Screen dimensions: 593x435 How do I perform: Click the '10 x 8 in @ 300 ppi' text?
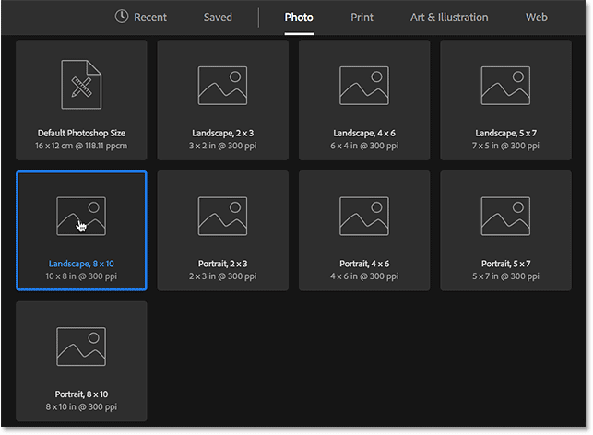(81, 276)
